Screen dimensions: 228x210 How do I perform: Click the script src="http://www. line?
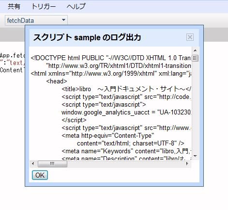pyautogui.click(x=126, y=128)
